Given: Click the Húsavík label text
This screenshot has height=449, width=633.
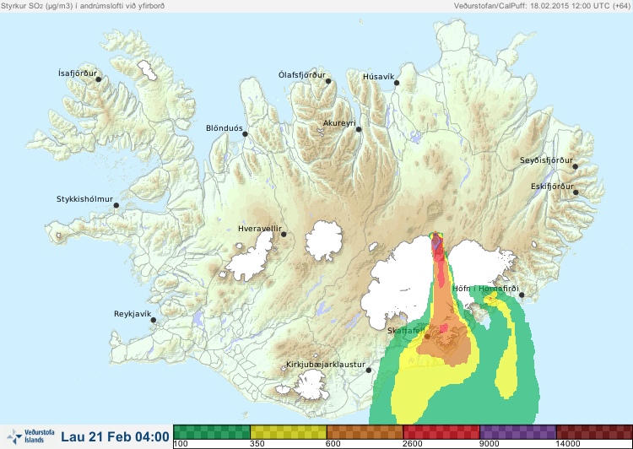Looking at the screenshot, I should [x=378, y=77].
